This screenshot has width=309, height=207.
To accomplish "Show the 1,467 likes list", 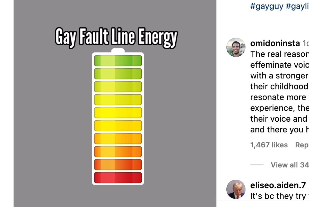I will [x=269, y=145].
